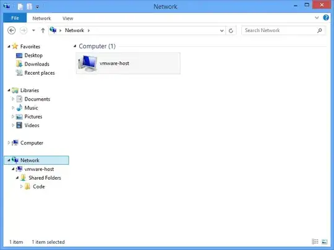Screen dimensions: 334x250
Task: Click the Search Network input field
Action: coord(283,30)
